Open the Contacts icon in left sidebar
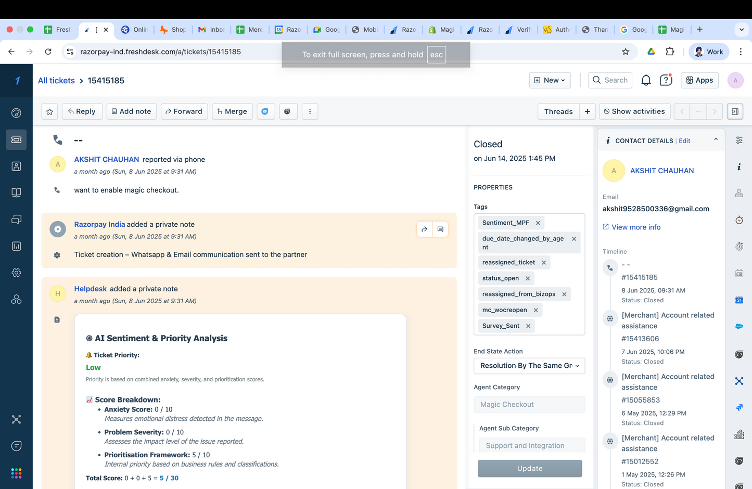 (x=16, y=166)
